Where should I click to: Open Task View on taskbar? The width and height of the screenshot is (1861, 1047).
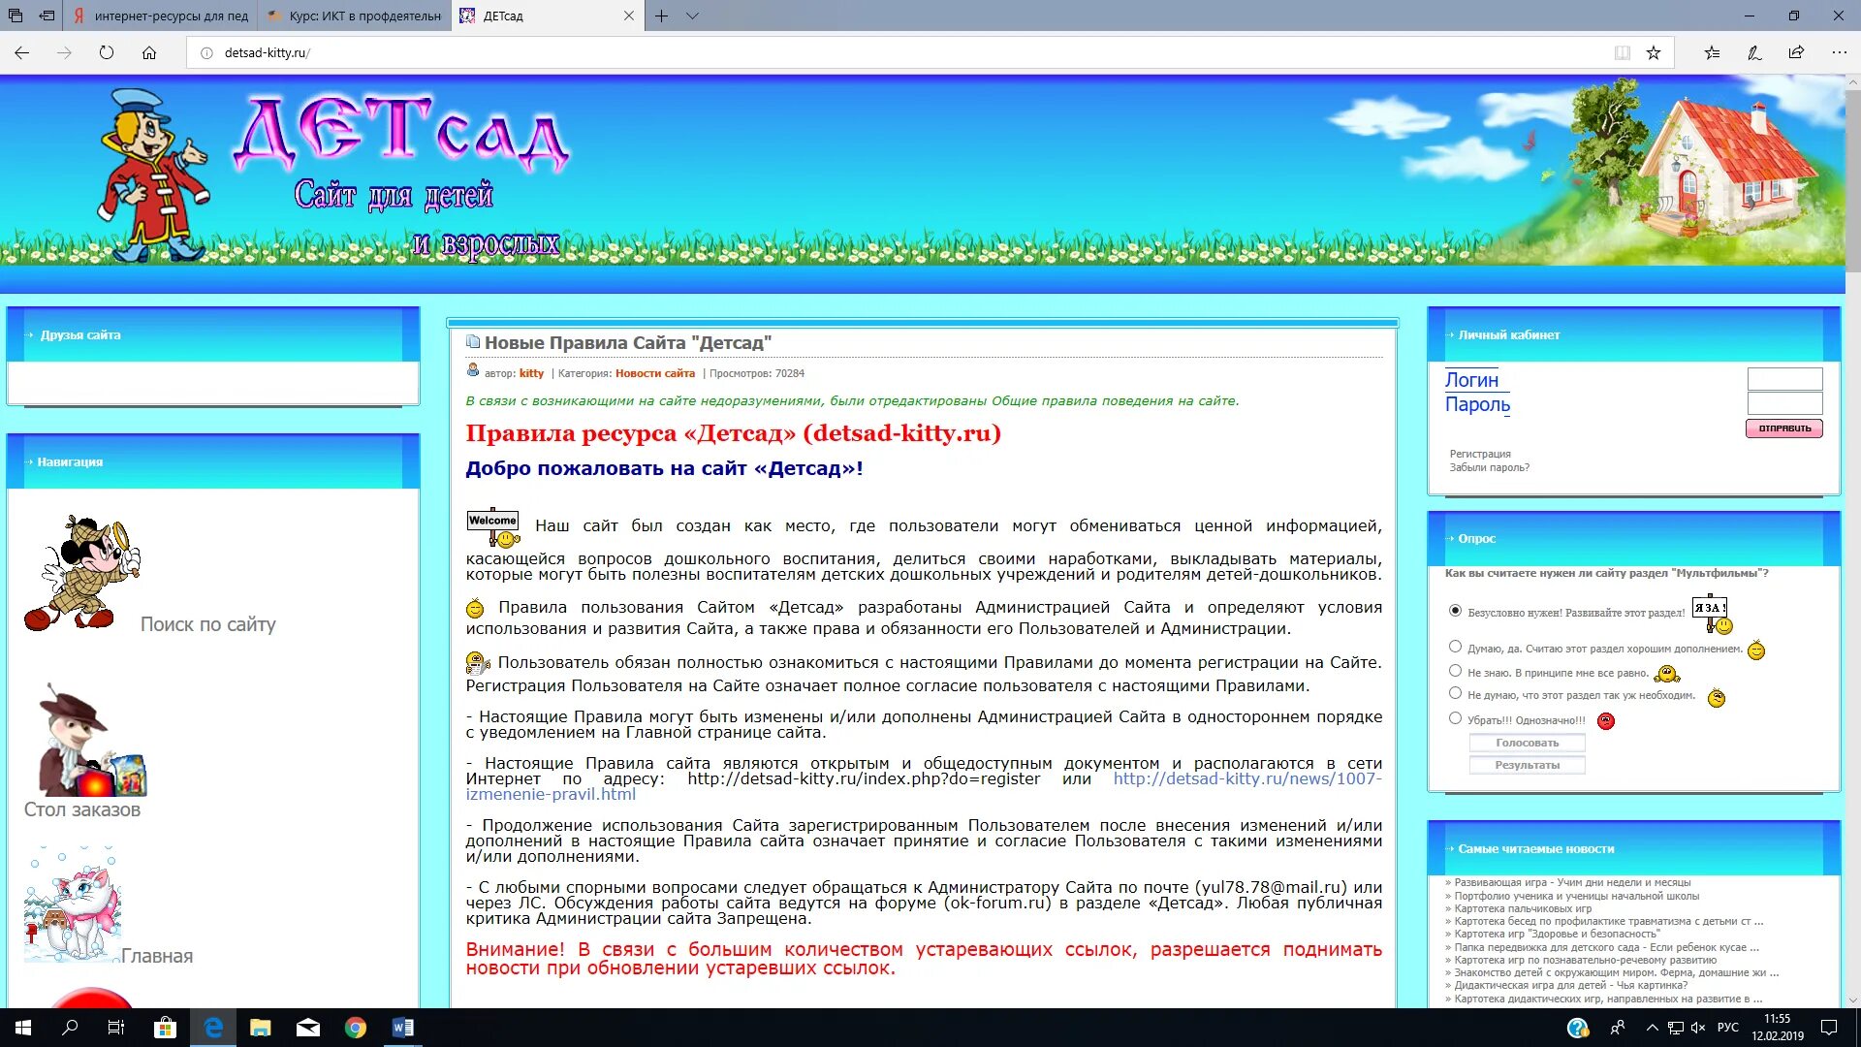(116, 1028)
